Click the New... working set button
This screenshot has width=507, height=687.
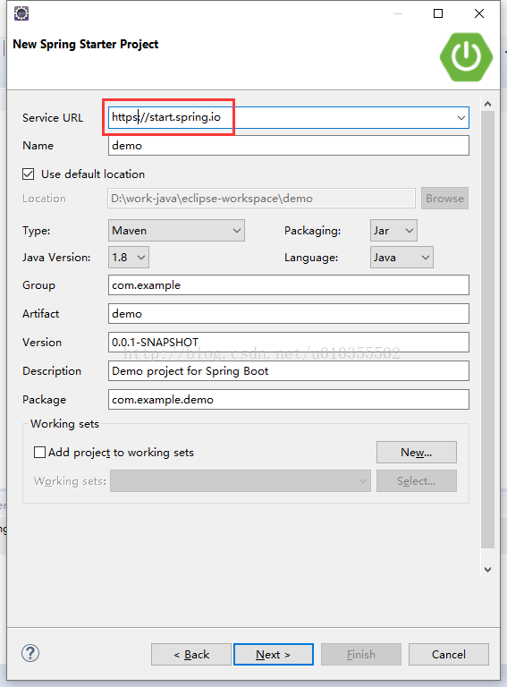[417, 452]
